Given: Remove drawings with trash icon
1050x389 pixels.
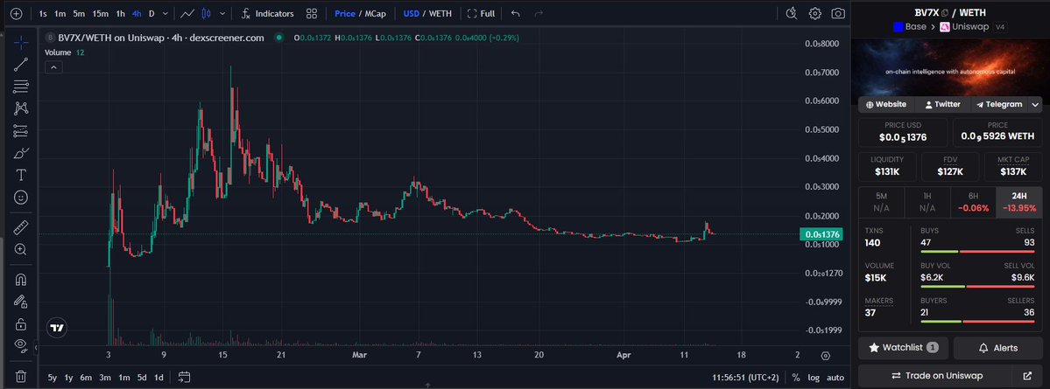Looking at the screenshot, I should [21, 376].
